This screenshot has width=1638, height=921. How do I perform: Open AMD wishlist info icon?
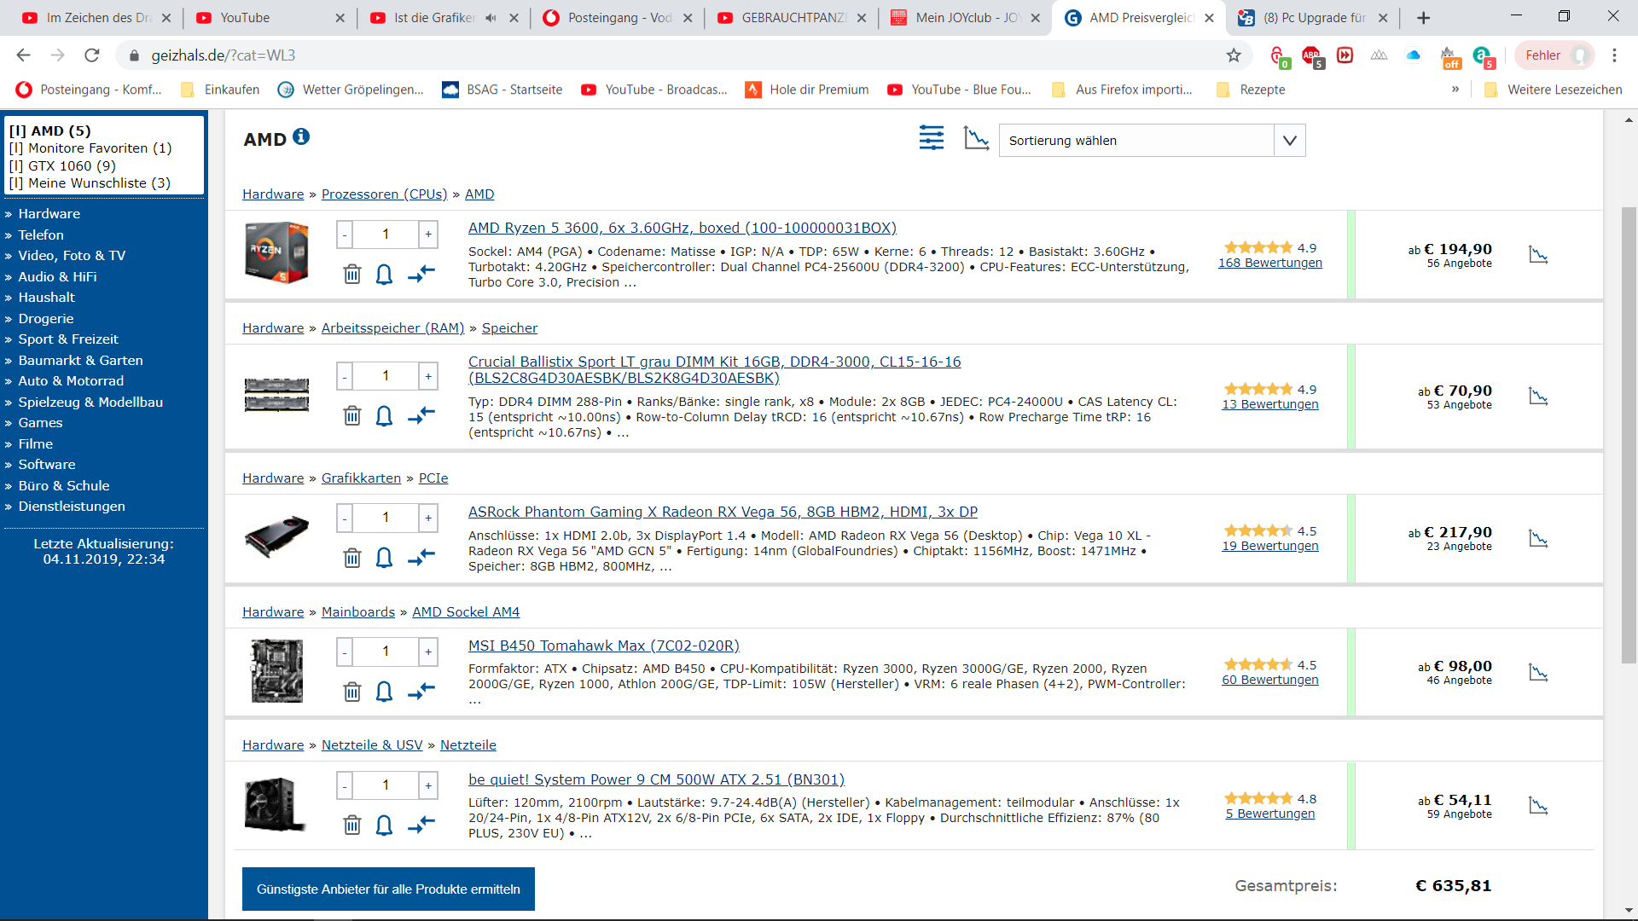pyautogui.click(x=300, y=136)
